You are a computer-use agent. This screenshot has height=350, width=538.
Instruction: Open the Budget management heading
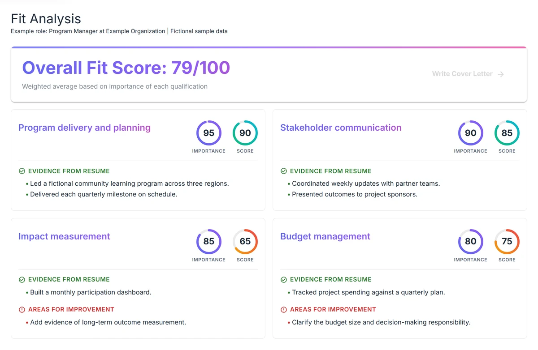pos(325,236)
